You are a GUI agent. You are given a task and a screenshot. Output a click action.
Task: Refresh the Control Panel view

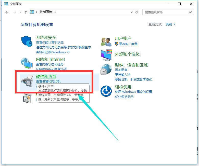point(137,12)
